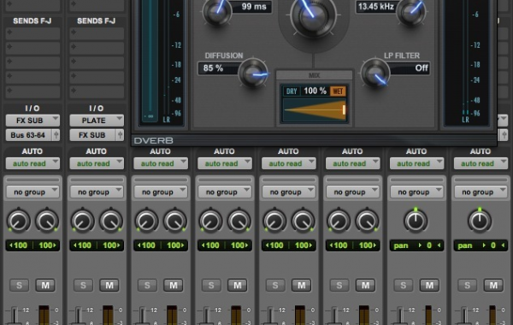This screenshot has height=325, width=513.
Task: Click the level meter on the FX SUB input strip
Action: point(44,315)
